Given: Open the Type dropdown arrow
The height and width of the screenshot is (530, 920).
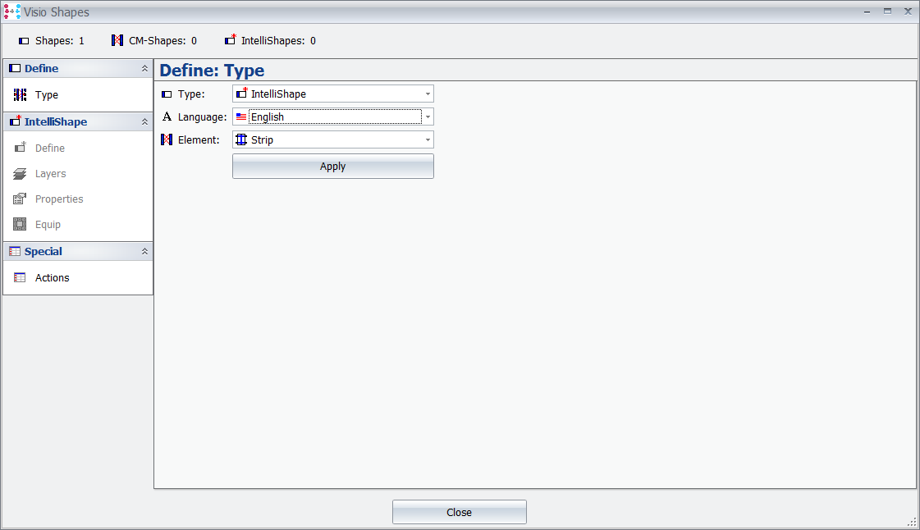Looking at the screenshot, I should pos(428,94).
